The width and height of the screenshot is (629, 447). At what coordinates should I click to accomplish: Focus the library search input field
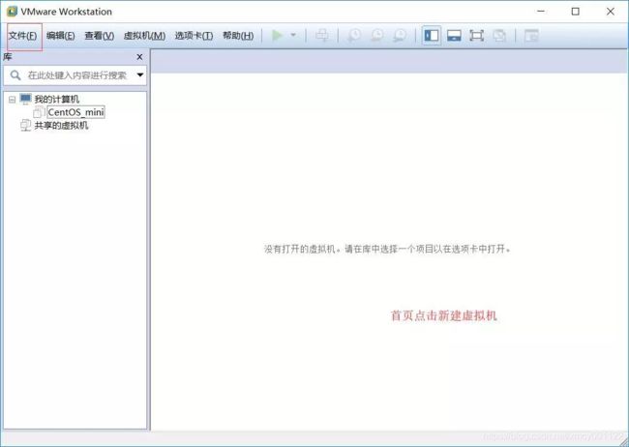point(76,75)
